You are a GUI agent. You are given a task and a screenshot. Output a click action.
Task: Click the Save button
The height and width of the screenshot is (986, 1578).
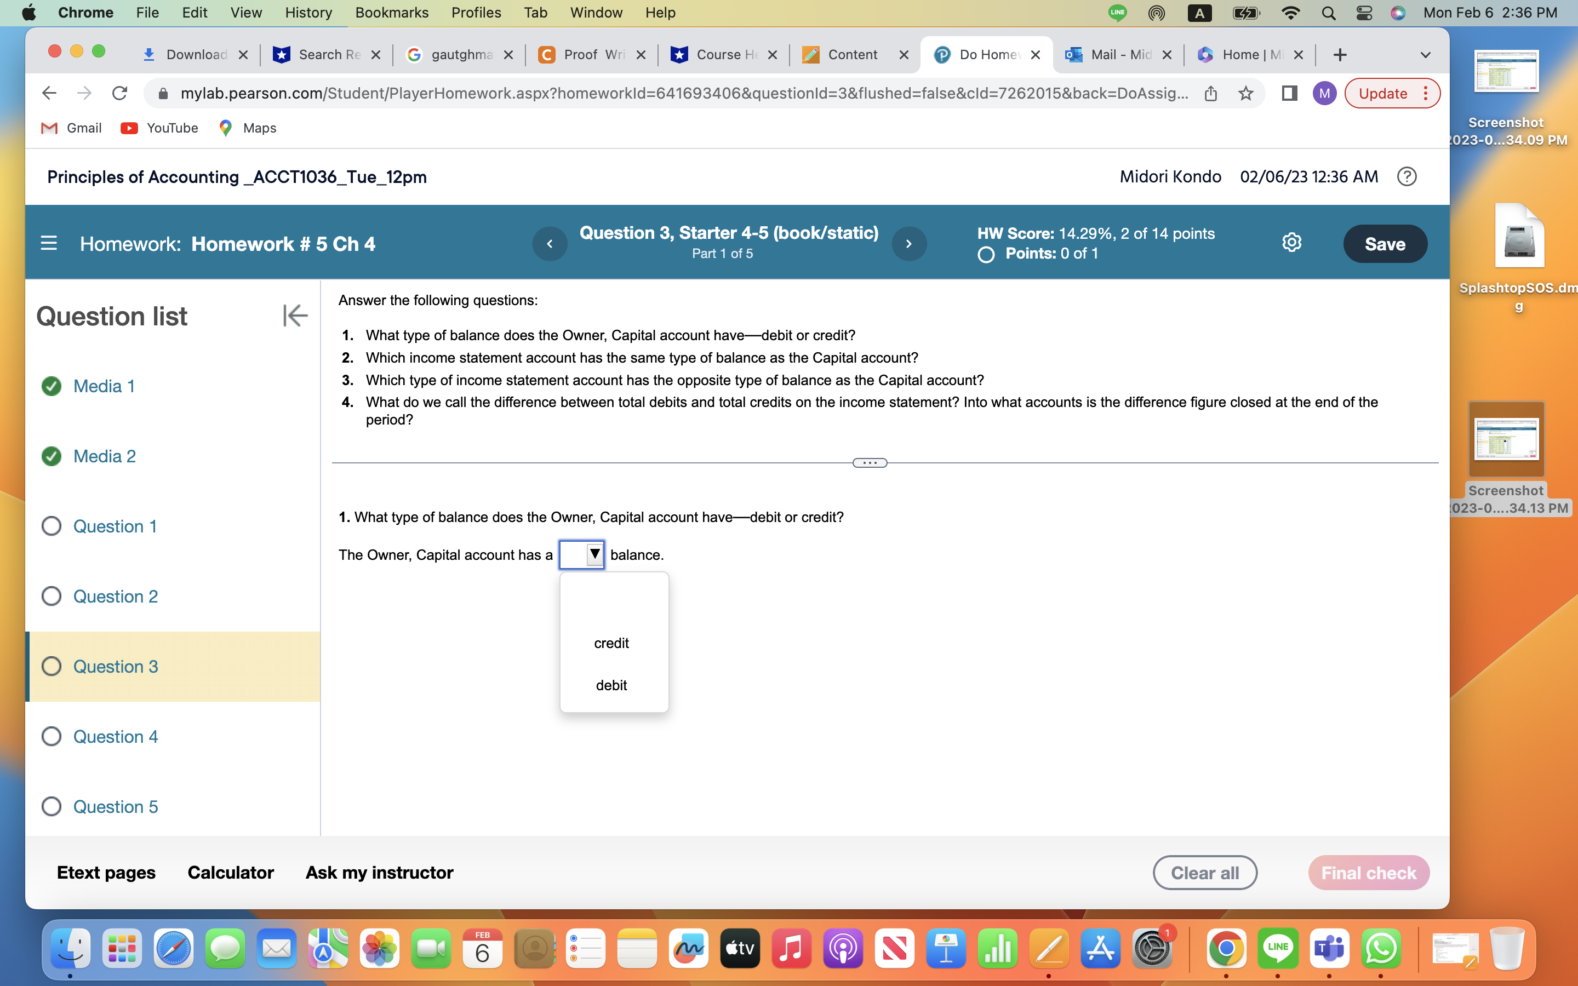click(x=1385, y=243)
